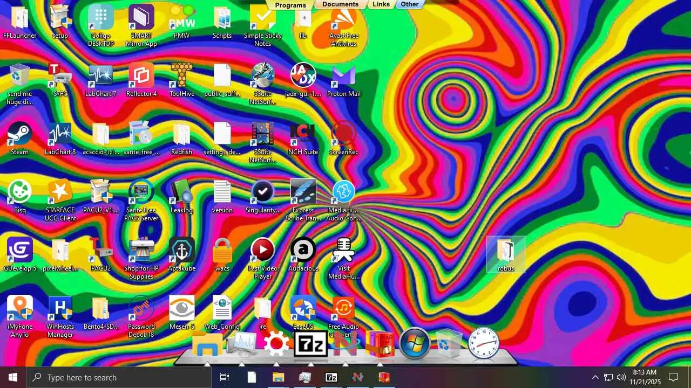Open STARFACE UCC Client shortcut
This screenshot has width=691, height=388.
pos(60,200)
